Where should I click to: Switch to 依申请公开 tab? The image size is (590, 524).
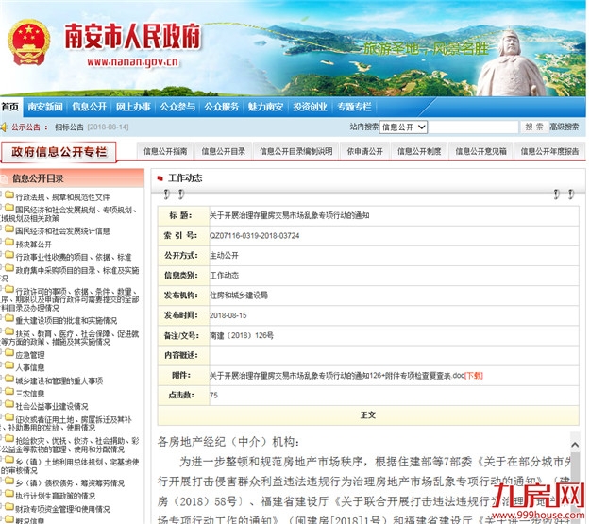(x=364, y=151)
